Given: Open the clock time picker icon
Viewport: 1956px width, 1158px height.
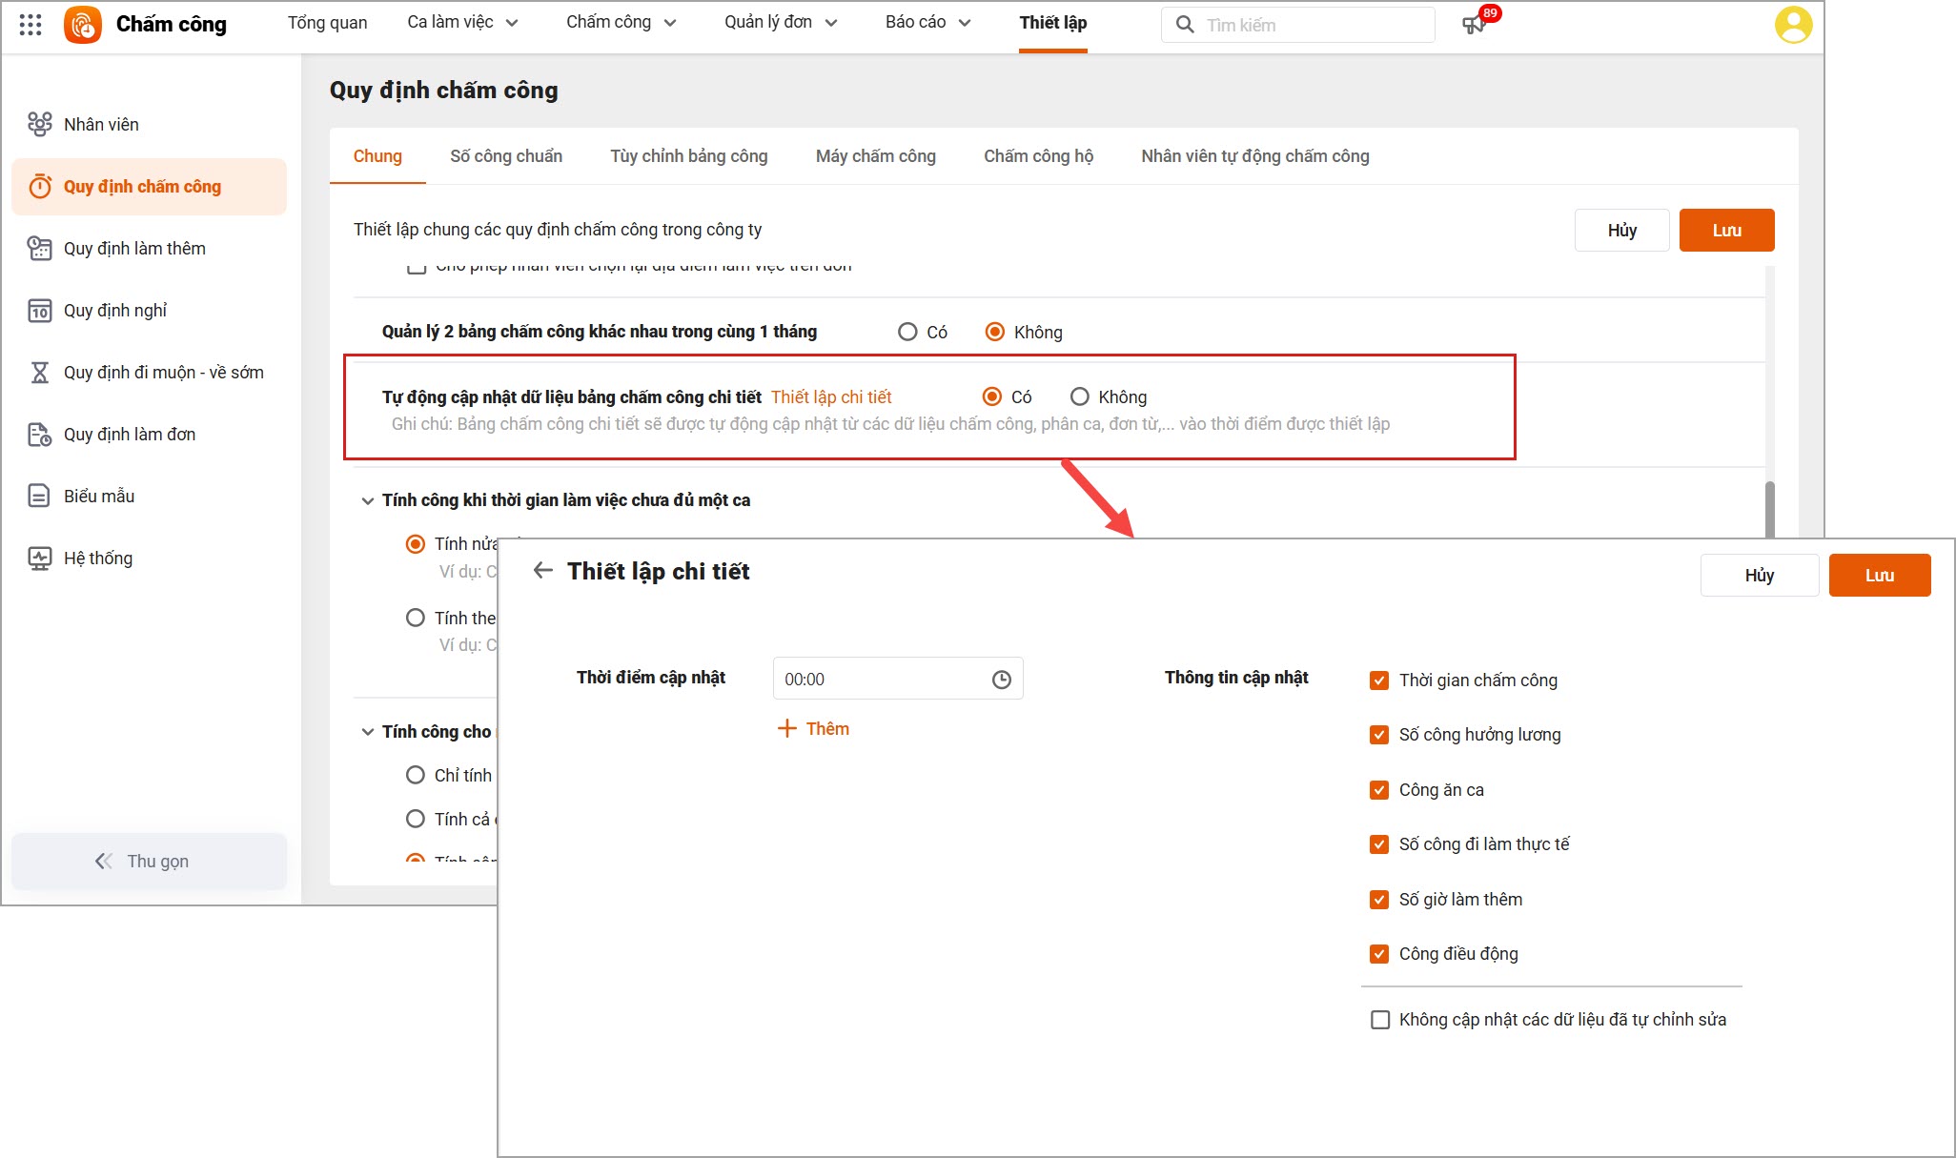Looking at the screenshot, I should [1001, 680].
